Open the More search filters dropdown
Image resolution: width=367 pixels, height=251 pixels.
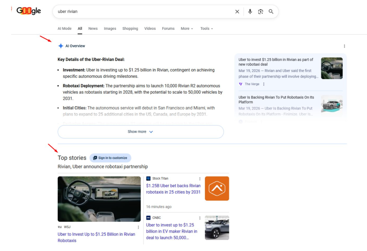(187, 28)
